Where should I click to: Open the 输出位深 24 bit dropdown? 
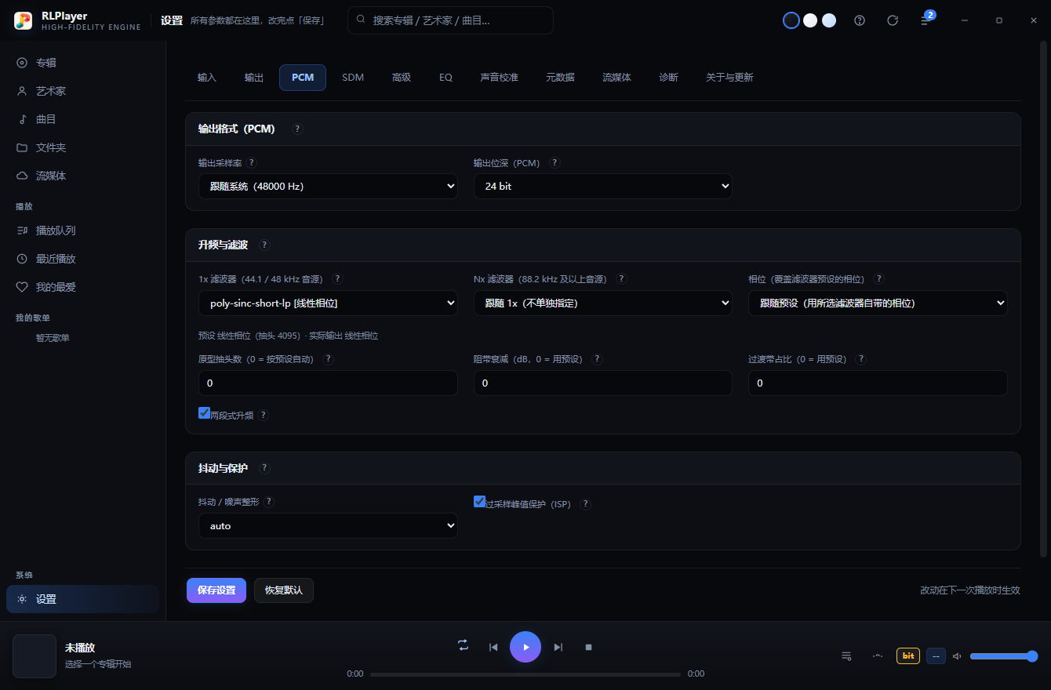coord(602,187)
